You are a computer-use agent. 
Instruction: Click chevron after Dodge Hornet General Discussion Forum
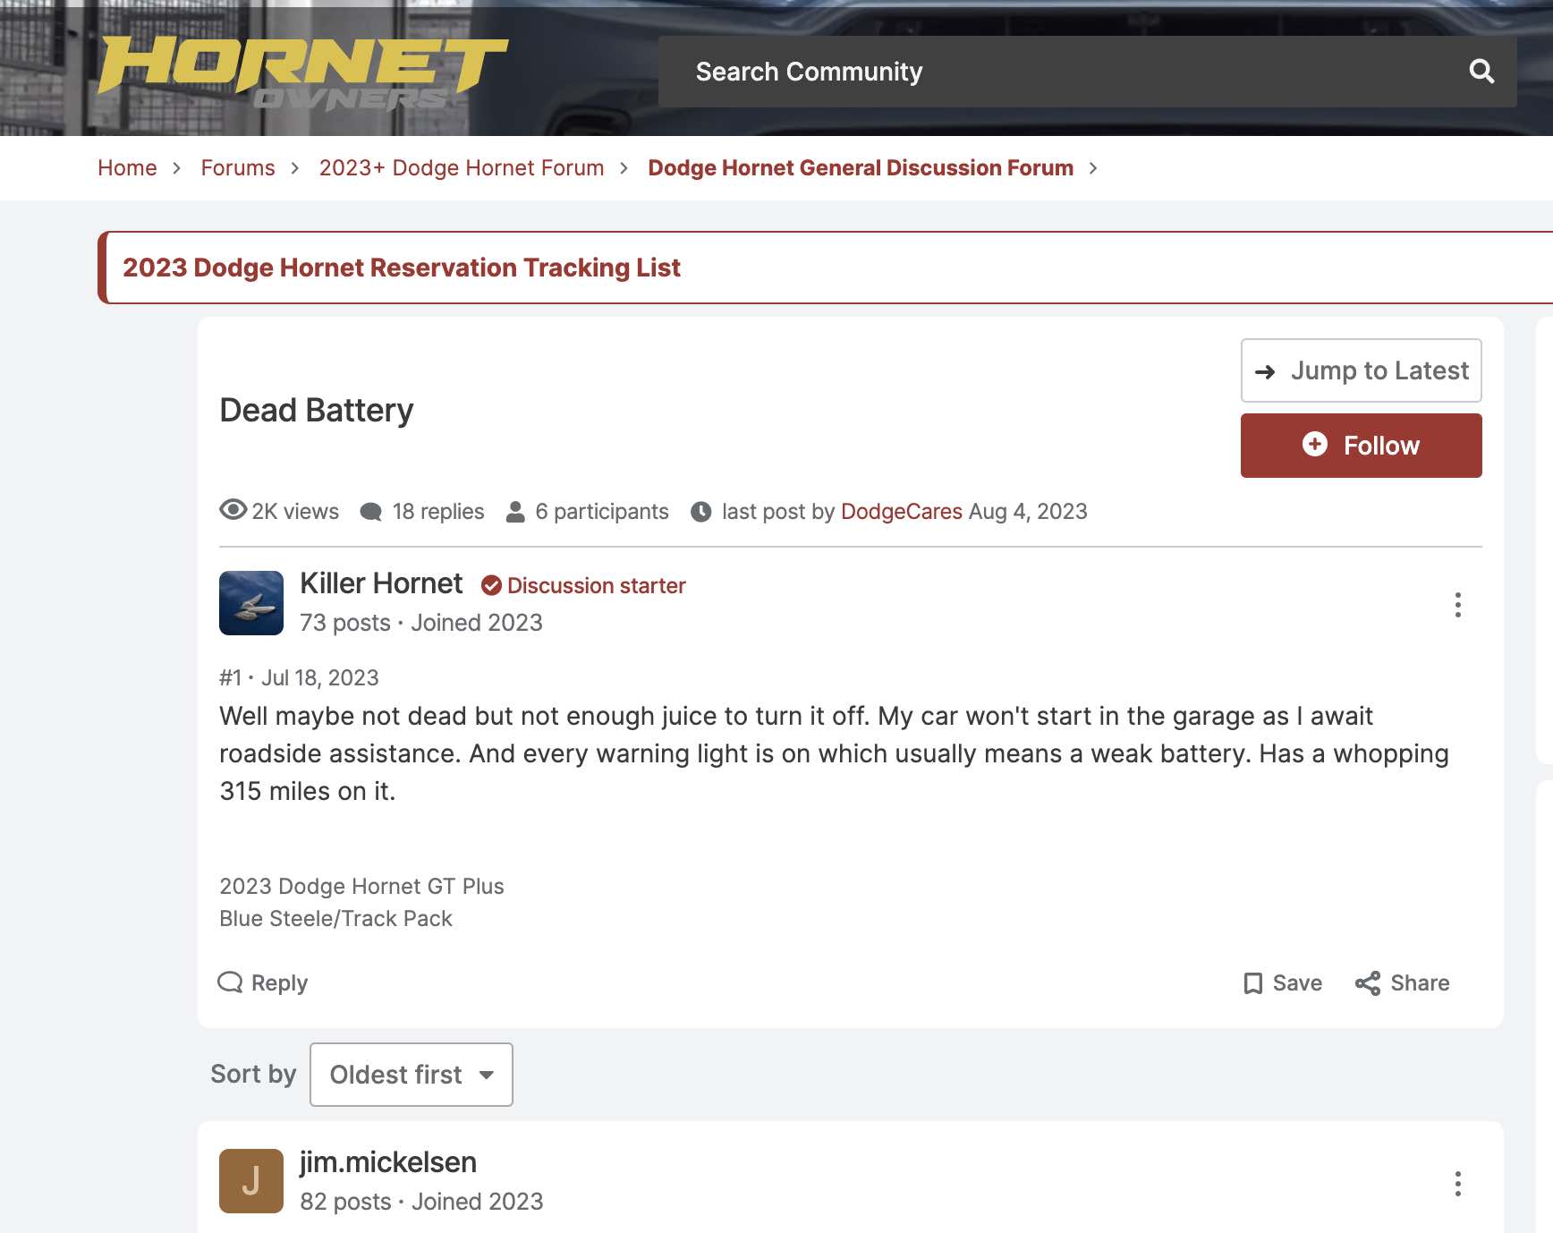[x=1092, y=168]
